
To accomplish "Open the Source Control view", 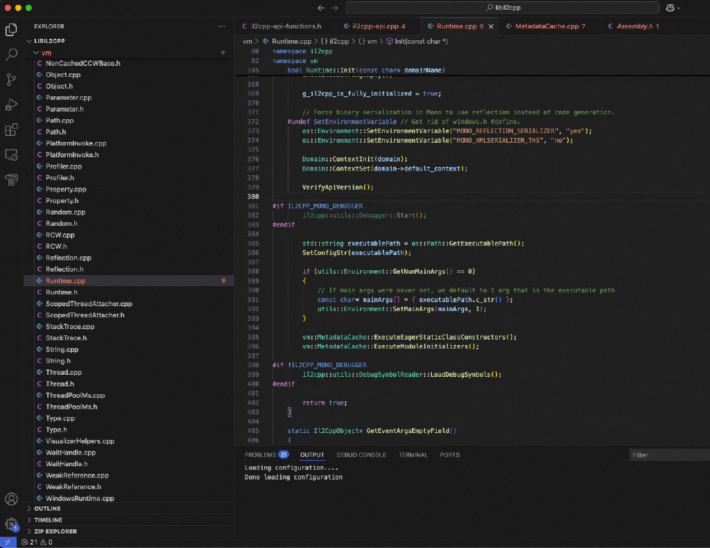I will click(11, 80).
